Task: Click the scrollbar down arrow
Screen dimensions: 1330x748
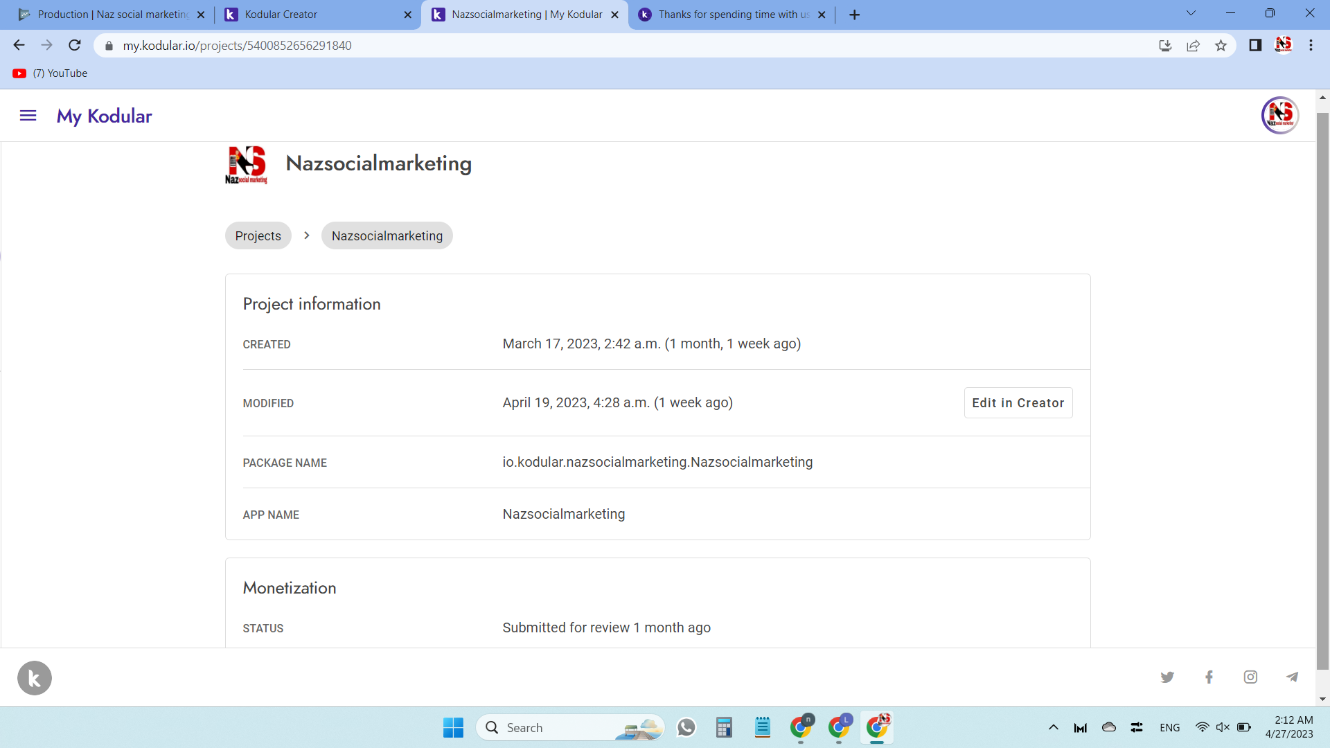Action: (x=1322, y=700)
